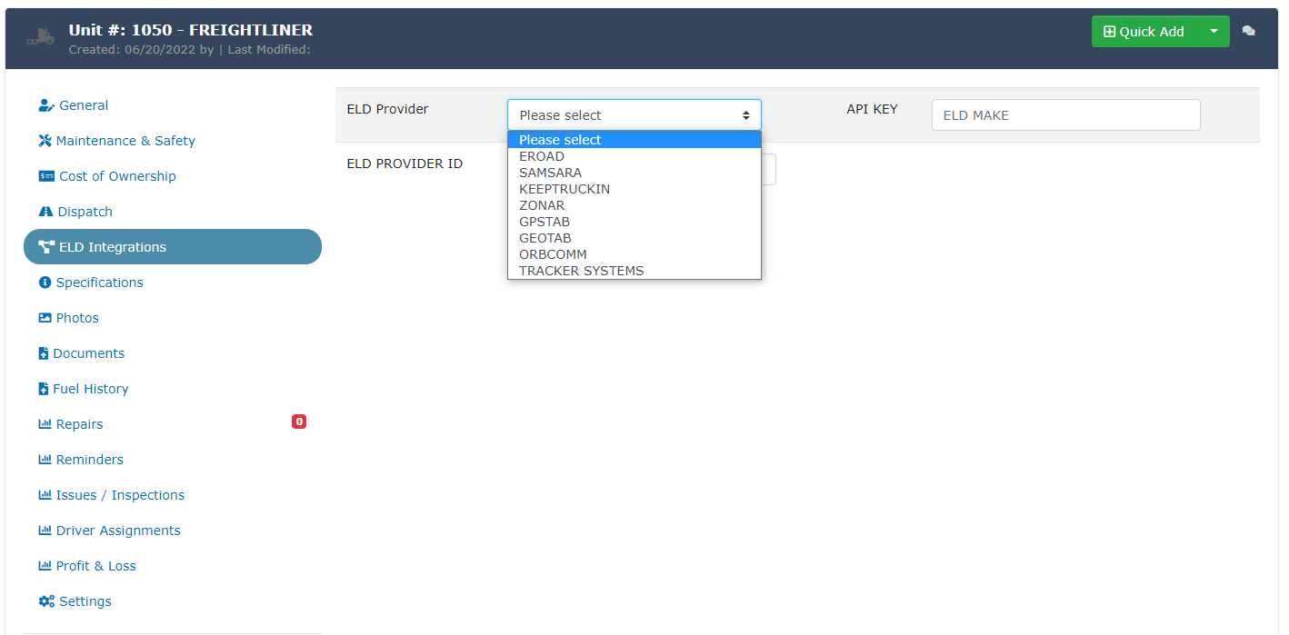The image size is (1289, 635).
Task: Click the Reminders chart icon
Action: point(45,460)
